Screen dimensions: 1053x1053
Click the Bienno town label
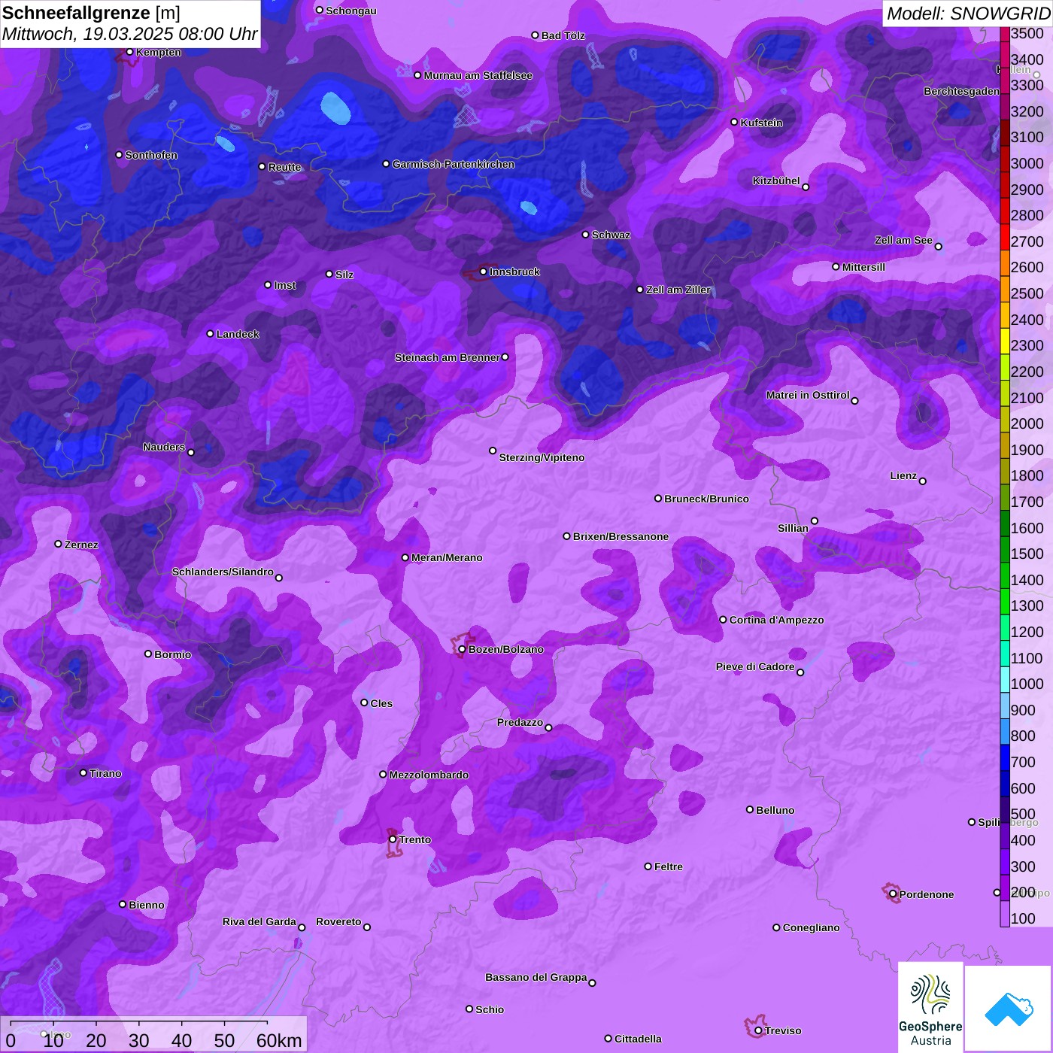146,905
